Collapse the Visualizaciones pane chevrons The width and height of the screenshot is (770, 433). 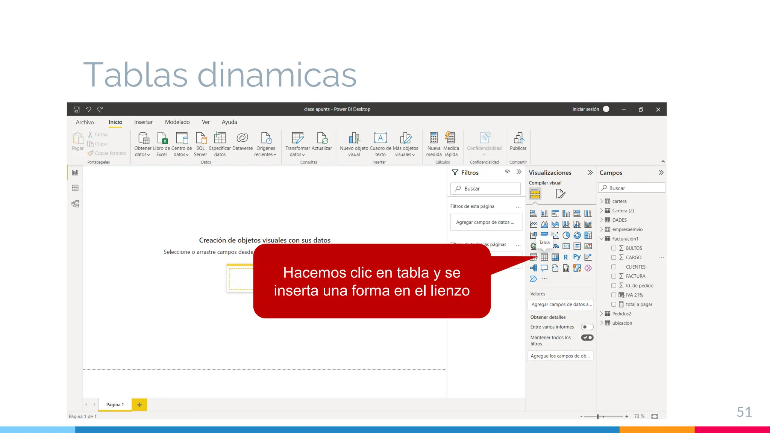tap(590, 173)
